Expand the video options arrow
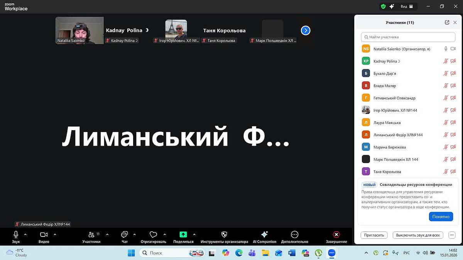The height and width of the screenshot is (260, 463). click(55, 234)
